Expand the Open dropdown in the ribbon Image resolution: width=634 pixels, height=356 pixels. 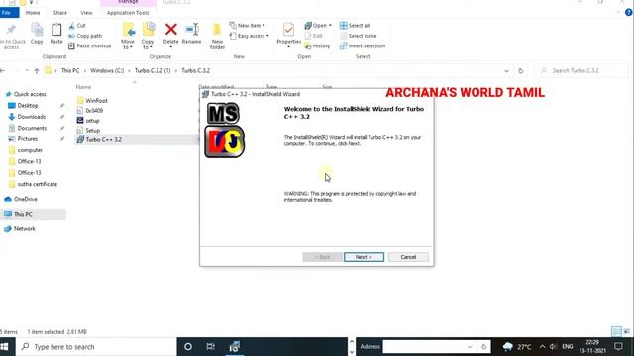318,26
